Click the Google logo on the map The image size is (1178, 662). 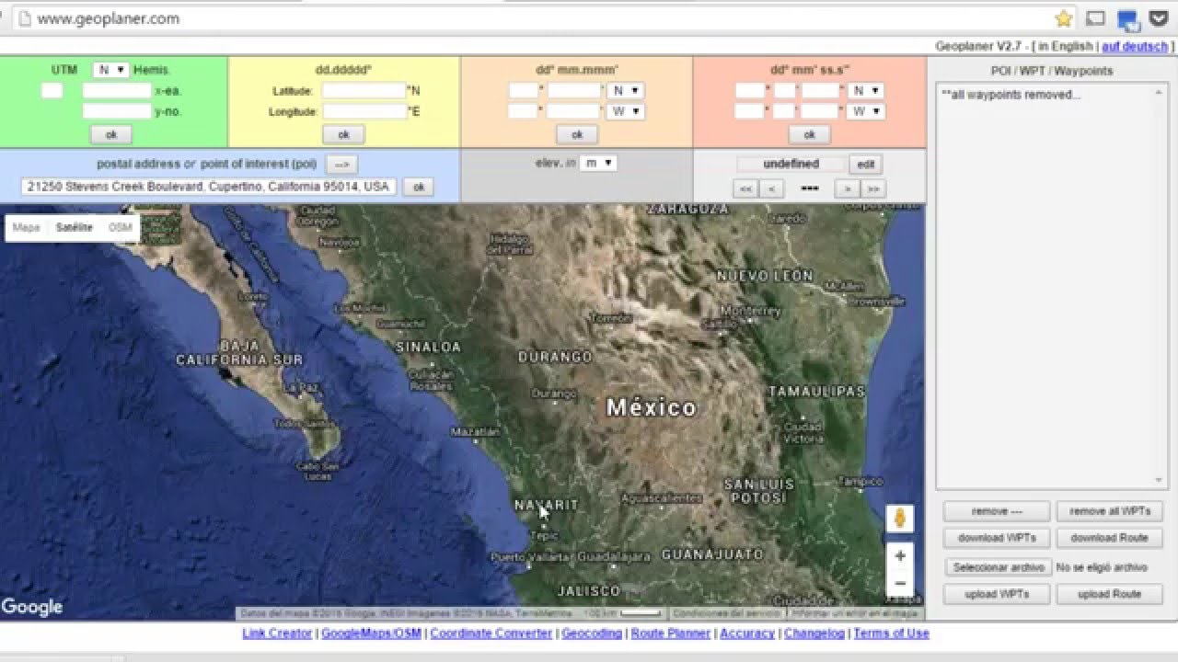pyautogui.click(x=32, y=607)
